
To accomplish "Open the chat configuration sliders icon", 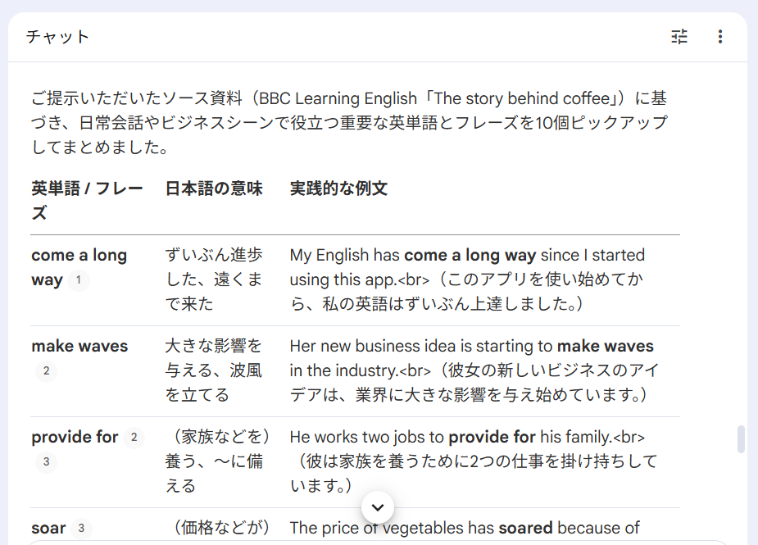I will [679, 37].
